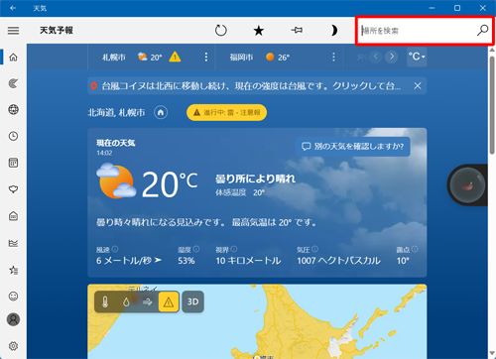
Task: Open settings gear in sidebar
Action: click(13, 346)
